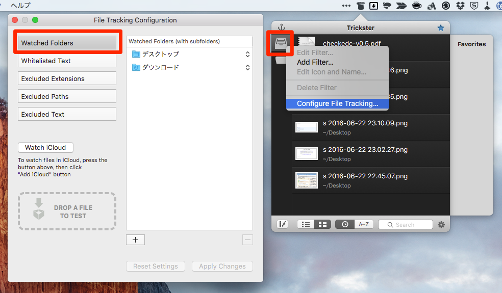
Task: Click the double-arrow icon in menu bar
Action: pos(401,6)
